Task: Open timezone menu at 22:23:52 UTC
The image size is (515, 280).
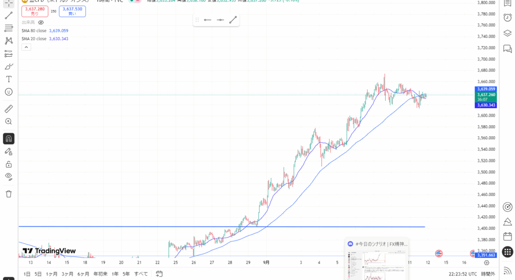Action: pyautogui.click(x=463, y=274)
